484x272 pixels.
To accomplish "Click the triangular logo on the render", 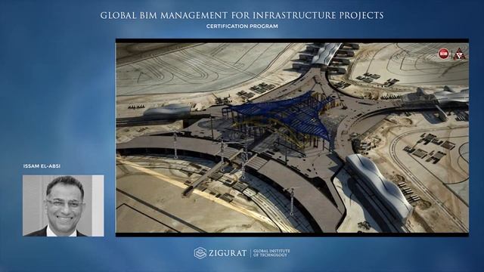I will tap(459, 54).
